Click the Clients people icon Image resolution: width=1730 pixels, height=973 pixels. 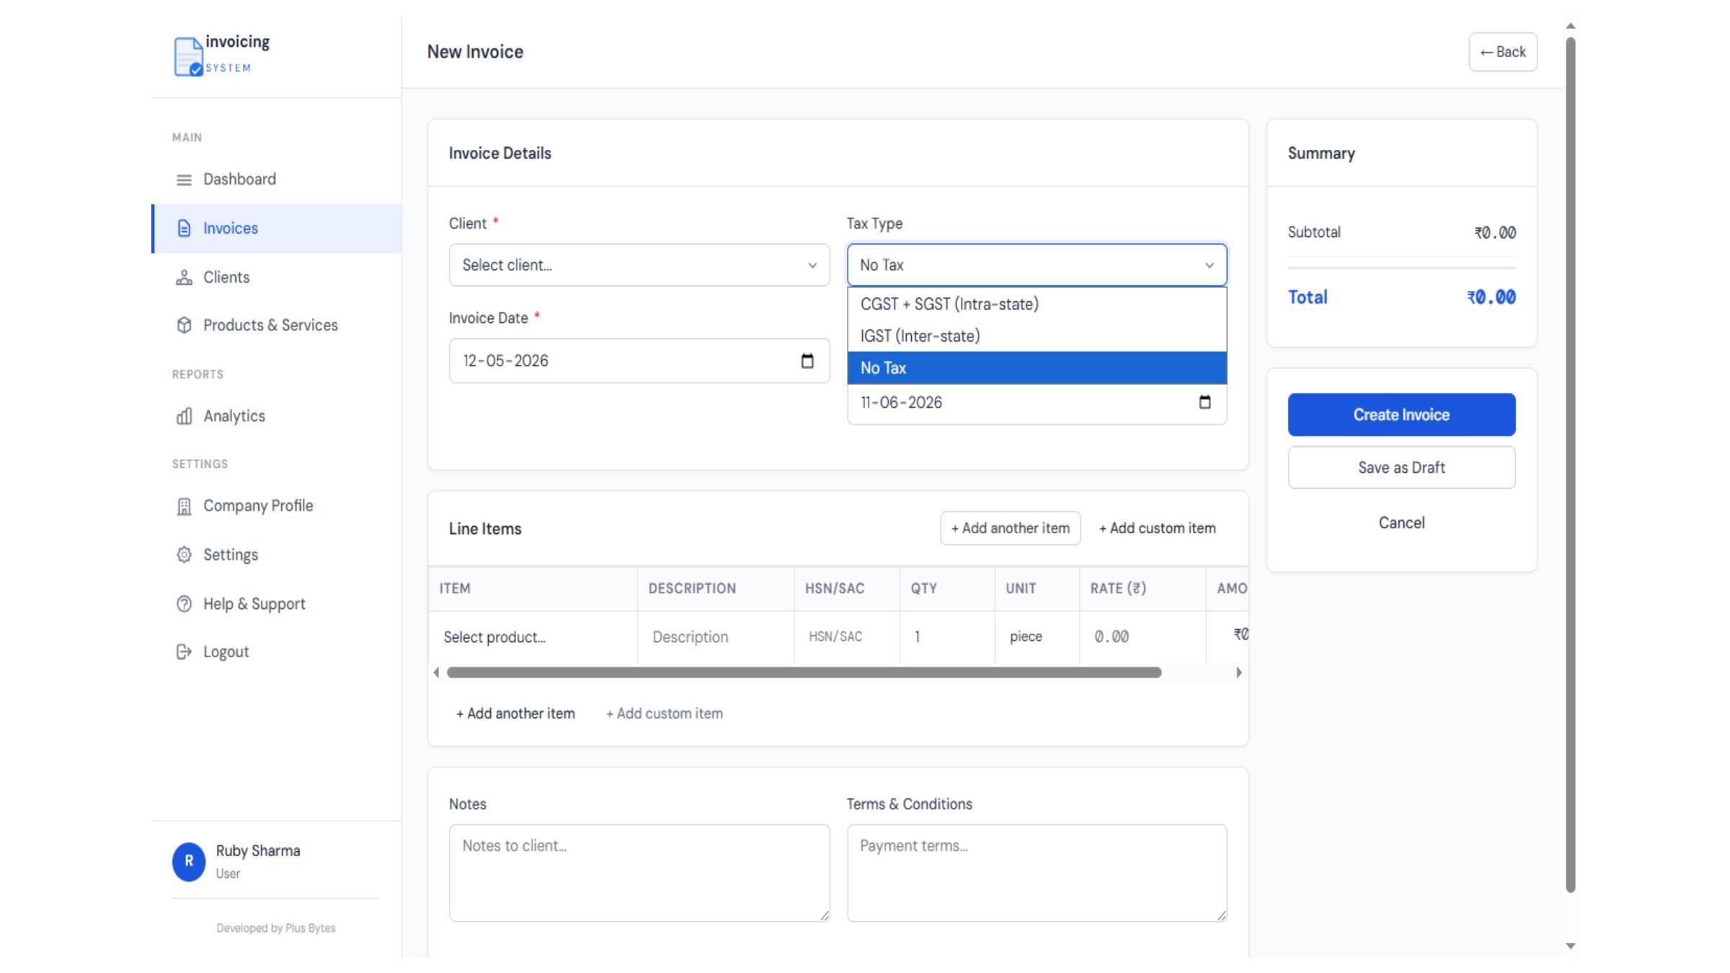tap(185, 277)
